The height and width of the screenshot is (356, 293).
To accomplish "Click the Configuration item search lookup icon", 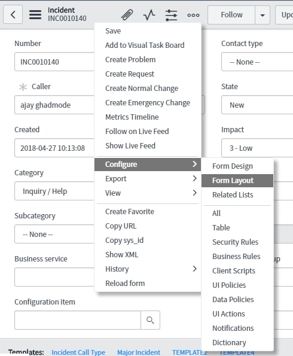I will coord(150,320).
